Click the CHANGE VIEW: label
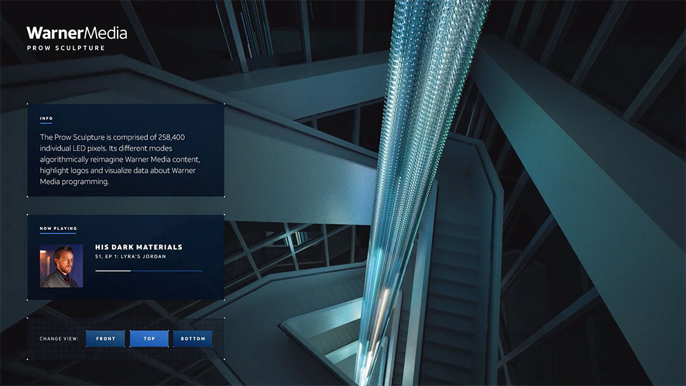This screenshot has height=386, width=686. point(59,339)
